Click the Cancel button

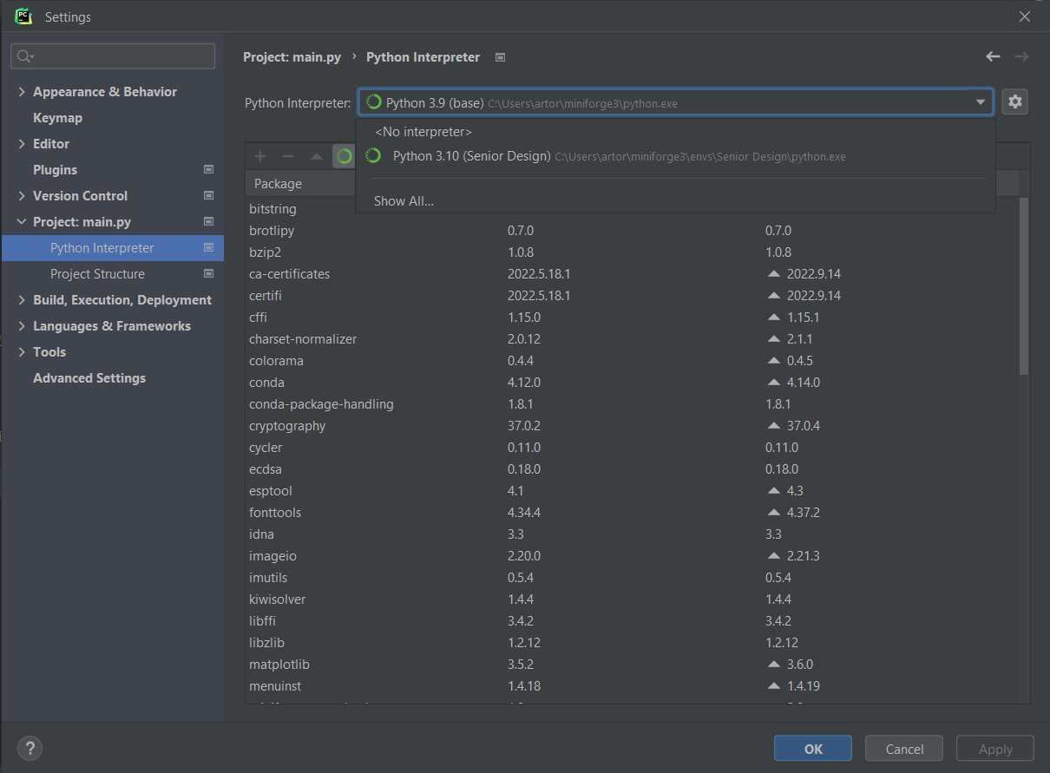904,749
